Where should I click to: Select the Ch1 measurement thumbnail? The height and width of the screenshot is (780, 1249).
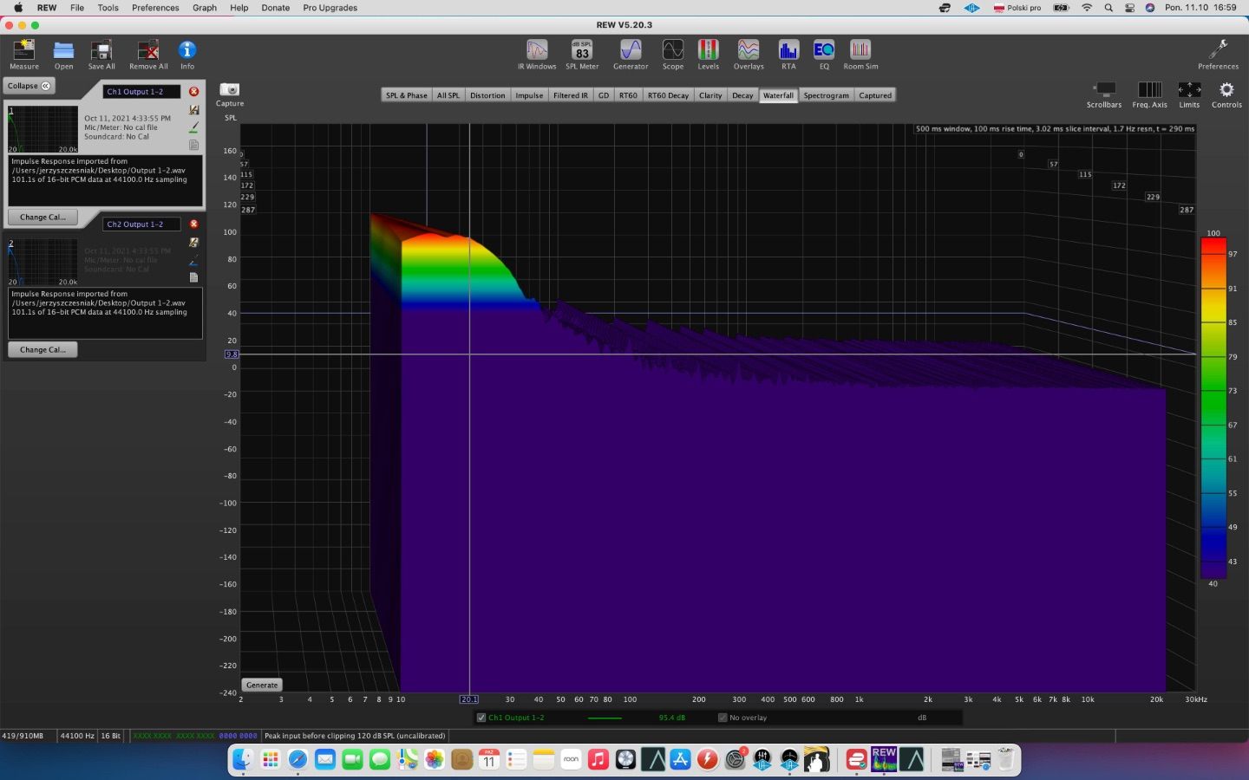[x=43, y=129]
